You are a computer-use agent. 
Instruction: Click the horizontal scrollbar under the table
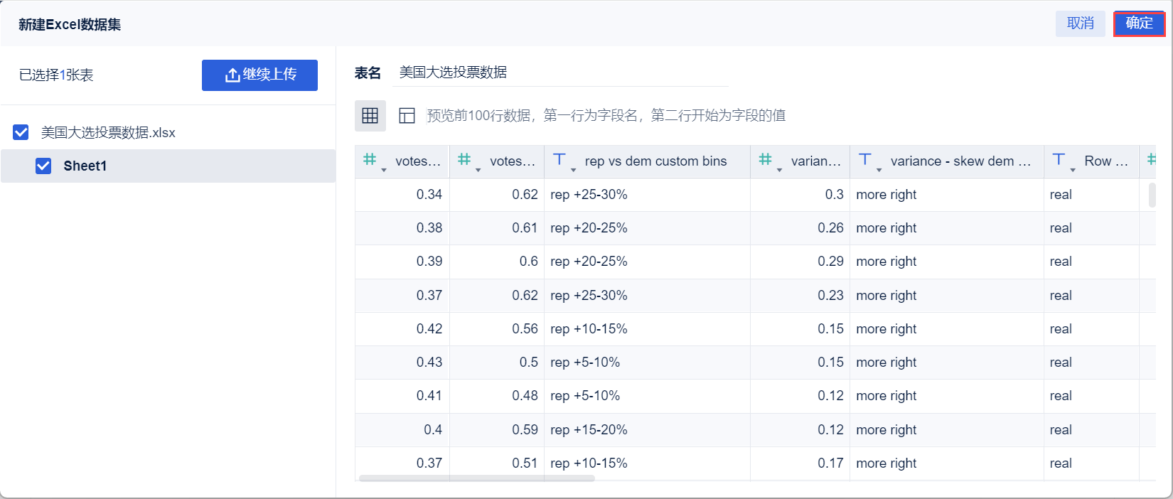[x=476, y=478]
